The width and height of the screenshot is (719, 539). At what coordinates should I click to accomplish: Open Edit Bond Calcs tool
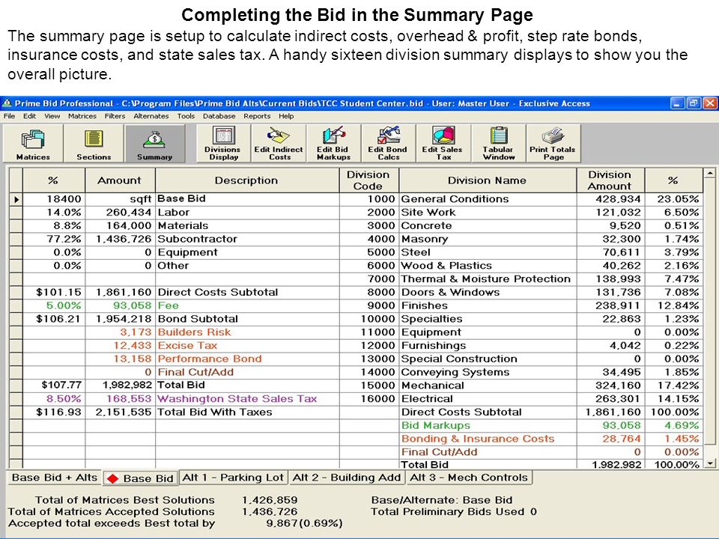(388, 143)
